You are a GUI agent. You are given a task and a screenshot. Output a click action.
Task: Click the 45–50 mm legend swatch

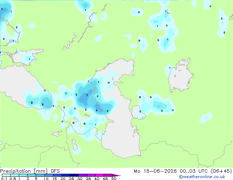point(108,175)
